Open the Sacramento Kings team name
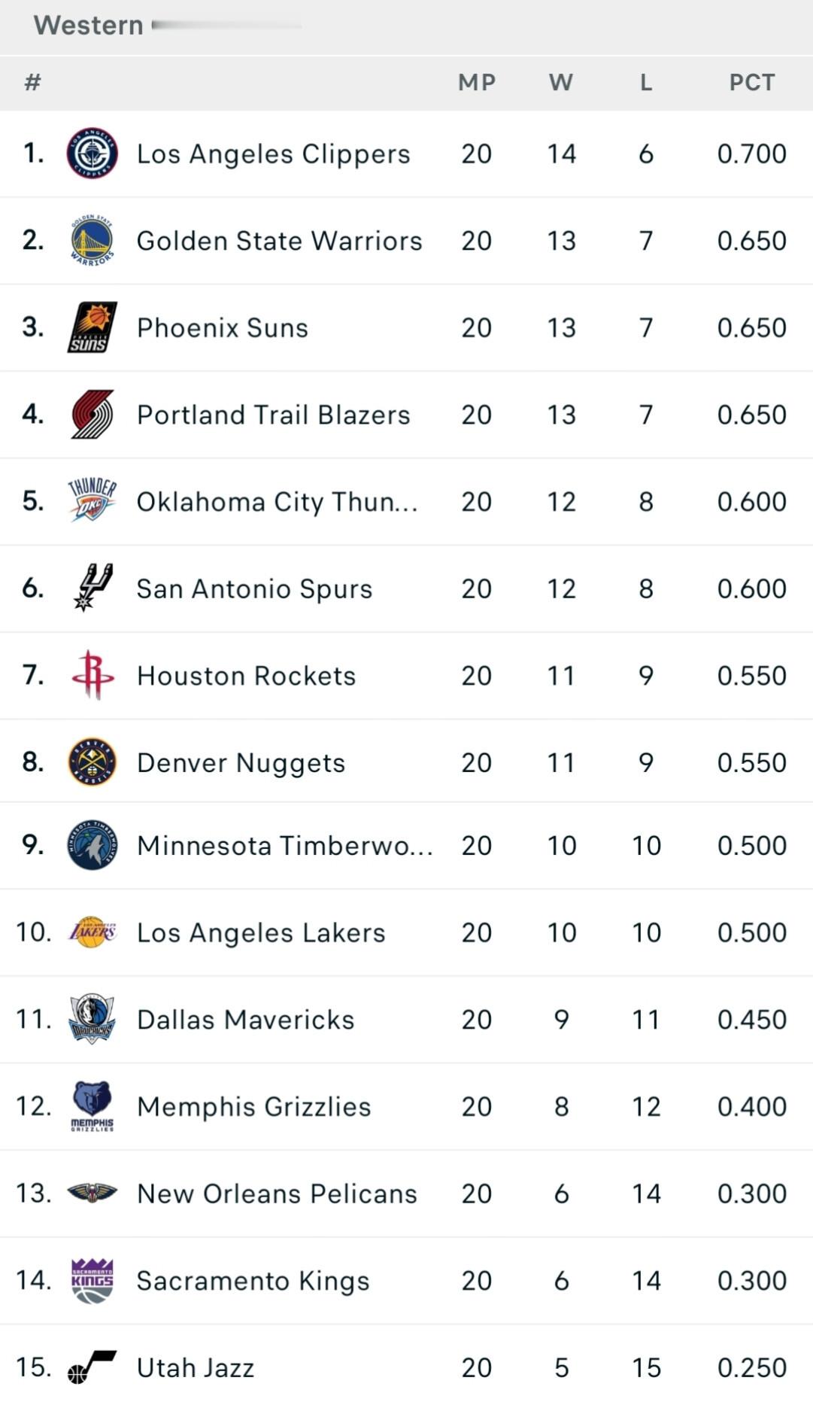Viewport: 813px width, 1408px height. pos(253,1281)
